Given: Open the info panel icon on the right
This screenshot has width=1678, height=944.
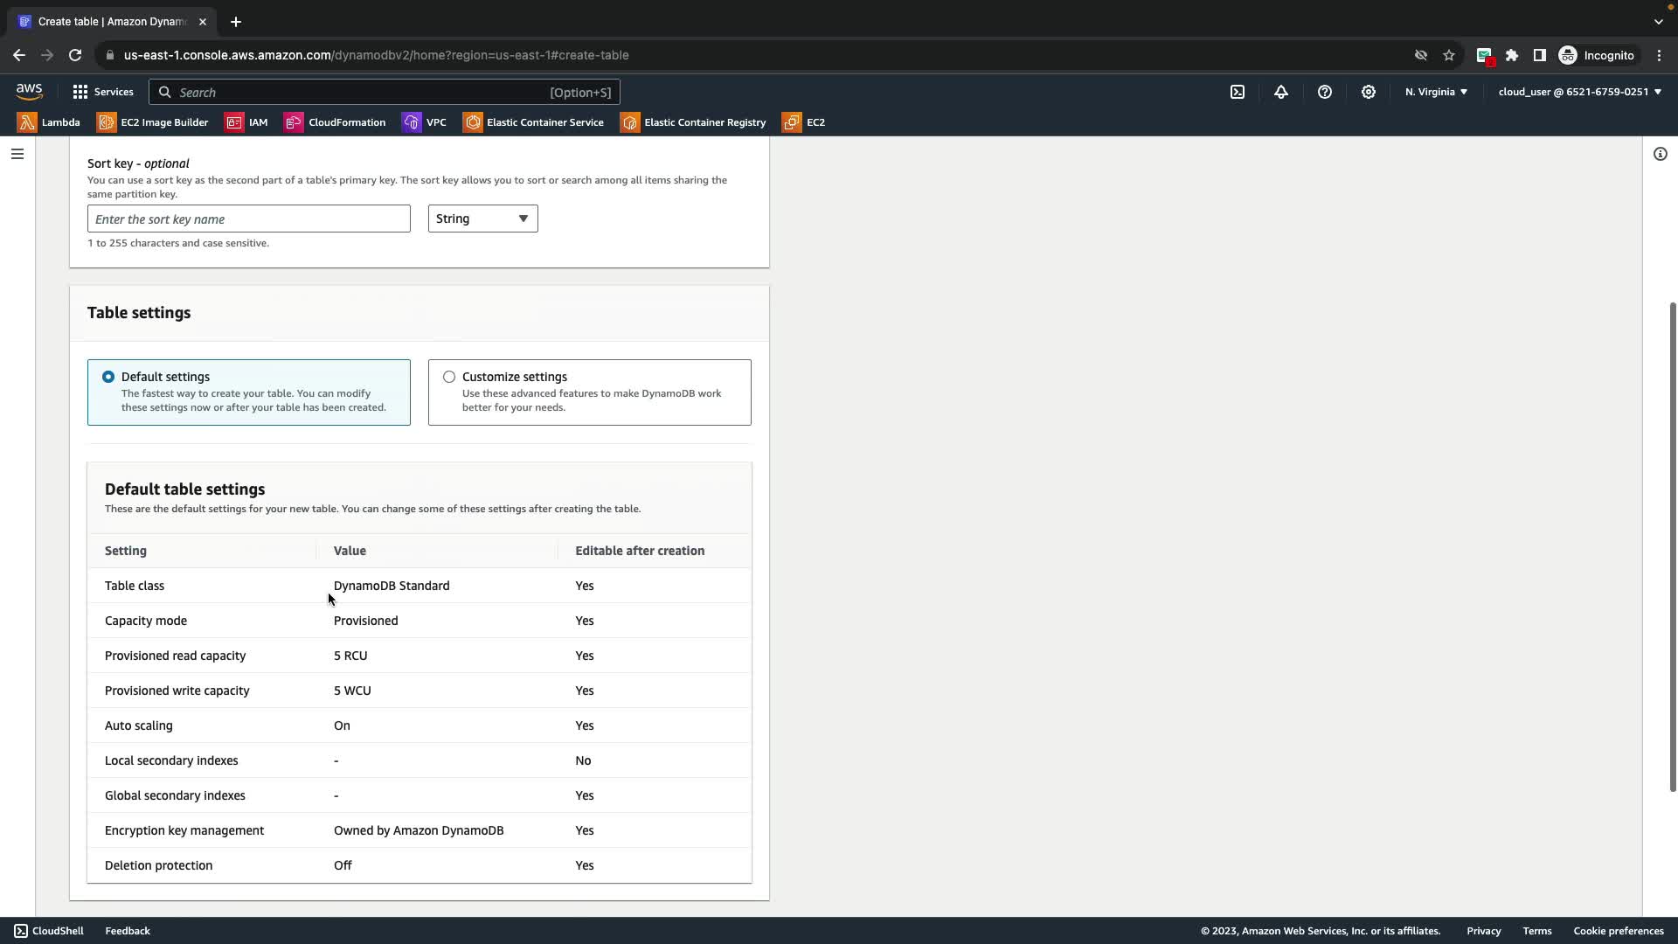Looking at the screenshot, I should pos(1660,154).
